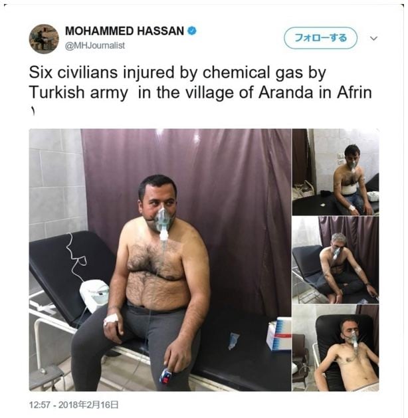
Task: Click the stray Arabic character below tweet text
Action: tap(33, 112)
